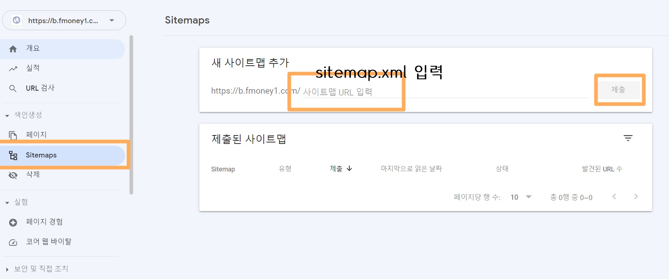Click the 새 사이트맵 추가 heading
The image size is (669, 279).
point(250,63)
